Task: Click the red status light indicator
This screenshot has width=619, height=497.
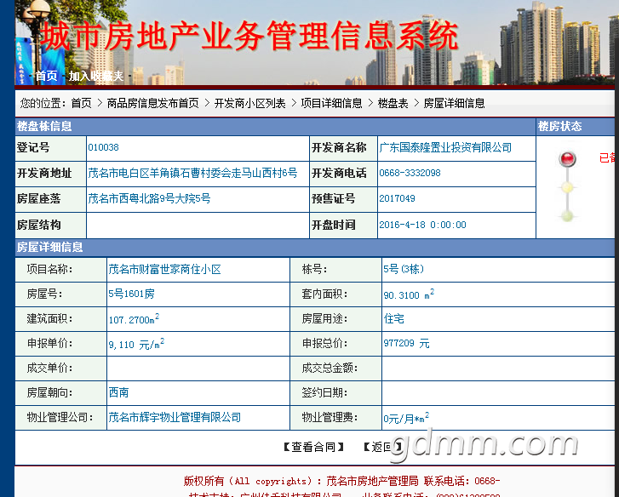Action: (568, 158)
